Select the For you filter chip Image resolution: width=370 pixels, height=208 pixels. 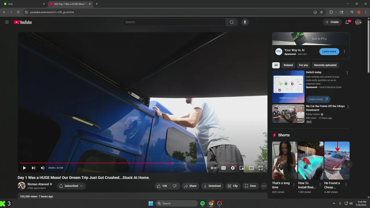click(304, 65)
